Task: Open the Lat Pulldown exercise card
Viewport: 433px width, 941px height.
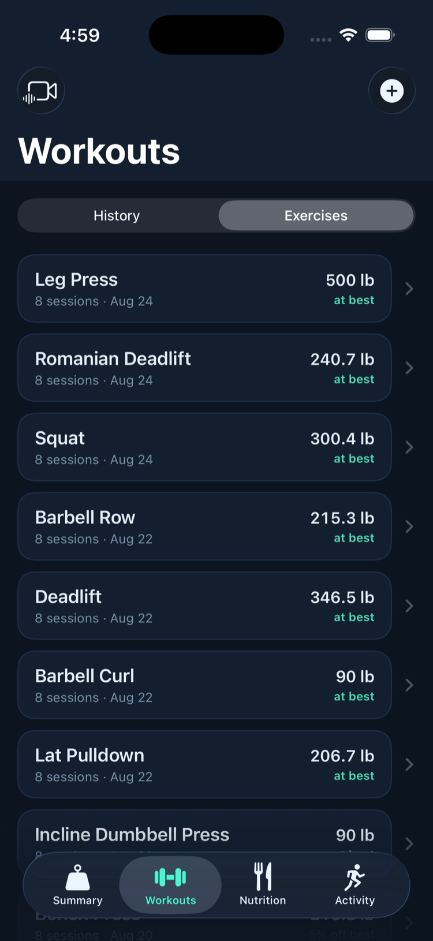Action: click(x=204, y=764)
